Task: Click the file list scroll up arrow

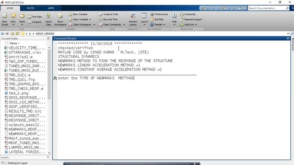Action: point(49,48)
